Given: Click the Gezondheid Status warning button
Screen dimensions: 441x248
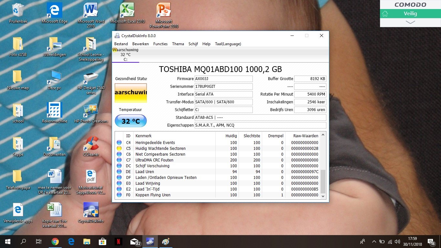Looking at the screenshot, I should click(131, 93).
